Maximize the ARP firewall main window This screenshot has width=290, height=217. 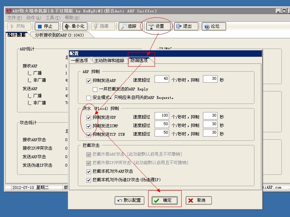(x=284, y=11)
